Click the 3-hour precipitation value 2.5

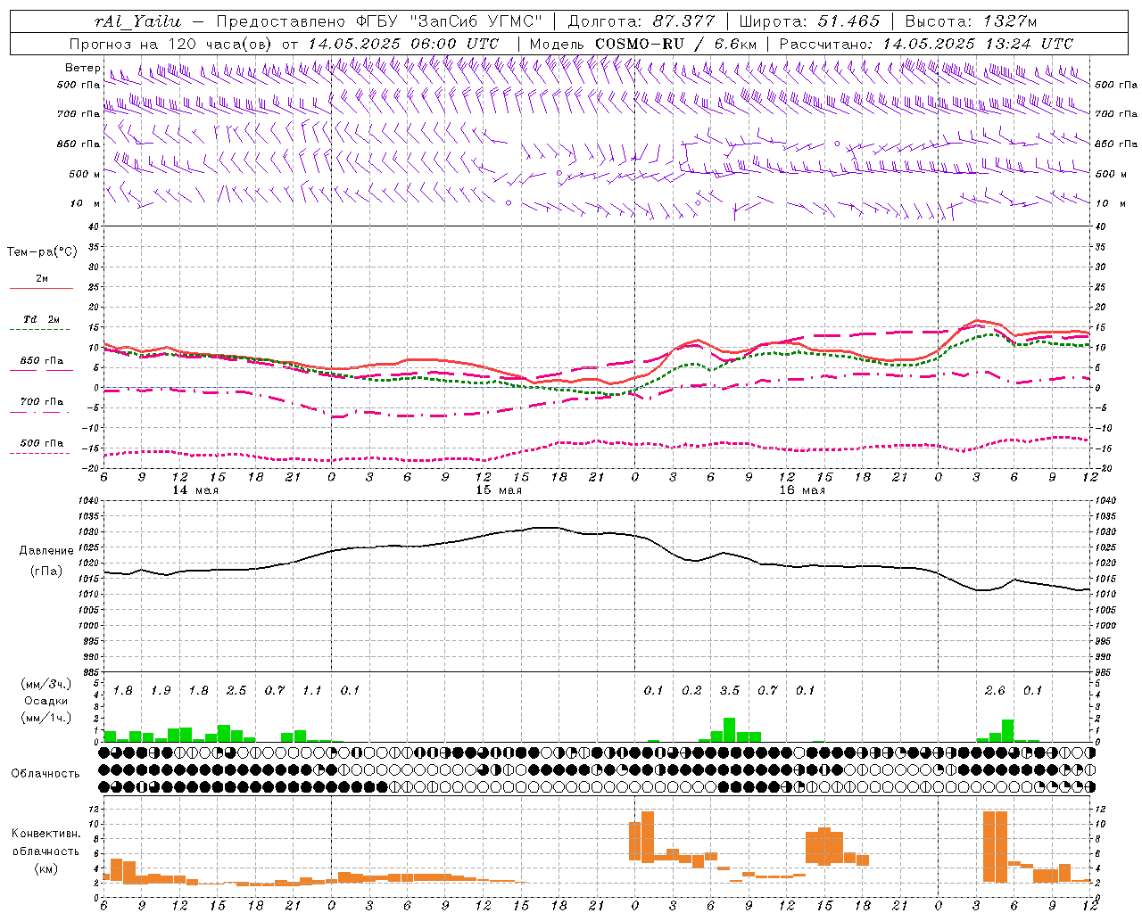pyautogui.click(x=236, y=691)
